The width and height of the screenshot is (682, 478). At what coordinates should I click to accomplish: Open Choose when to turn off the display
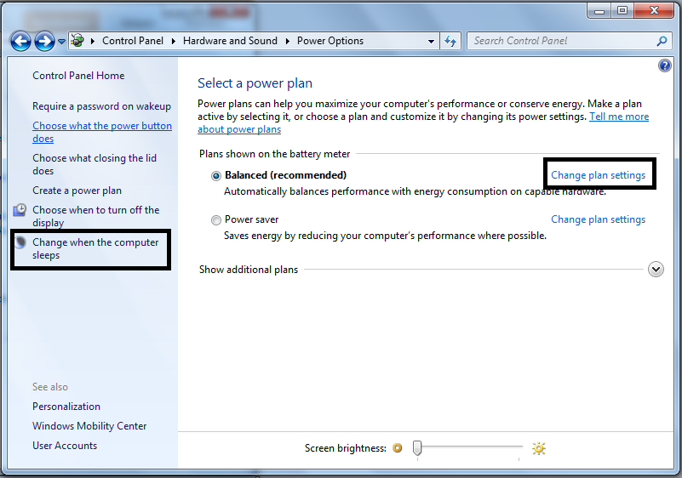click(95, 216)
